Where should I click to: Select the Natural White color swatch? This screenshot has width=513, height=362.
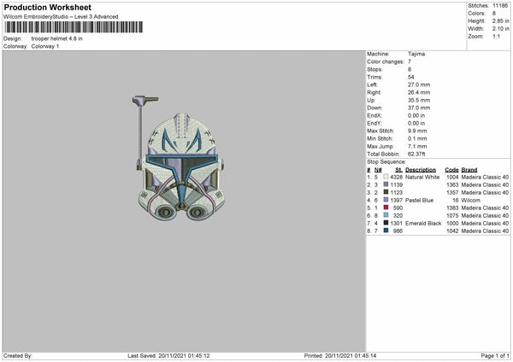pos(386,177)
